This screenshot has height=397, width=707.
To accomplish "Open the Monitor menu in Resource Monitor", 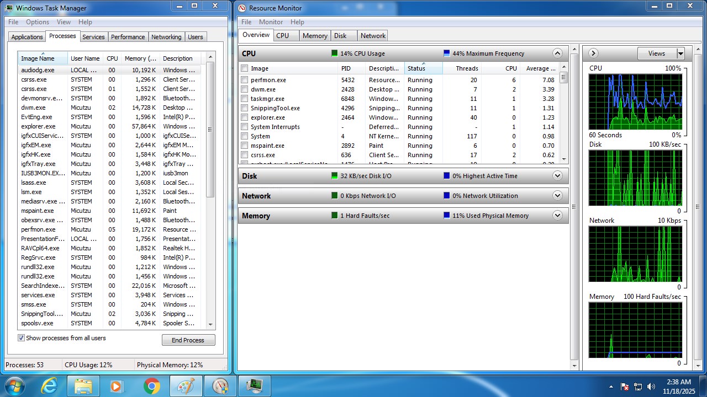I will coord(271,22).
